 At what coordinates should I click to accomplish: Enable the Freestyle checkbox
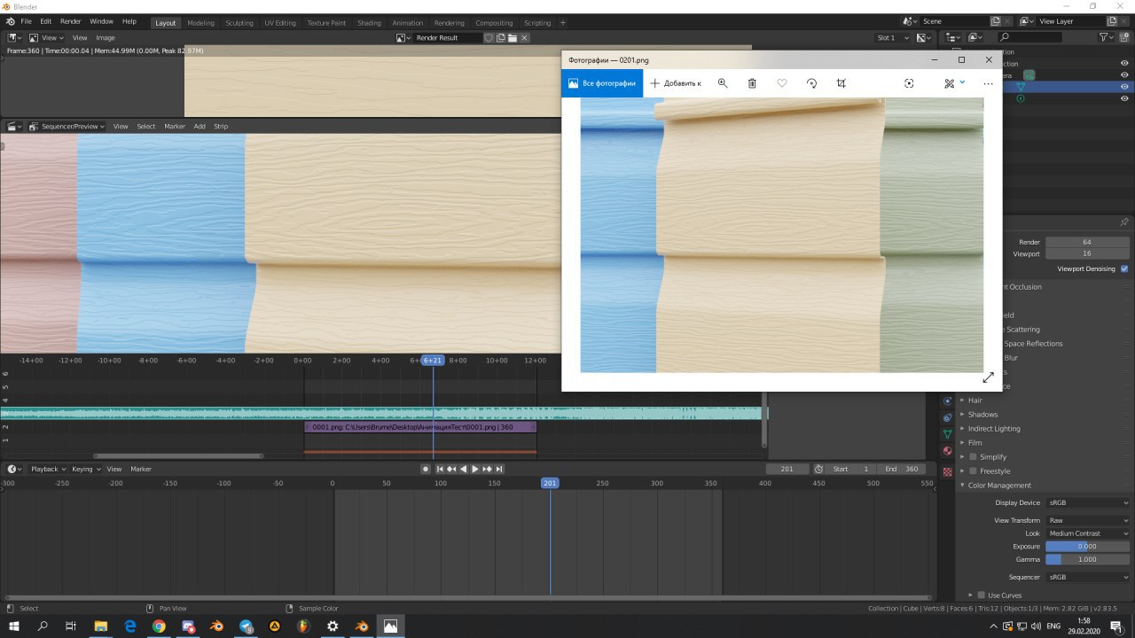coord(973,471)
